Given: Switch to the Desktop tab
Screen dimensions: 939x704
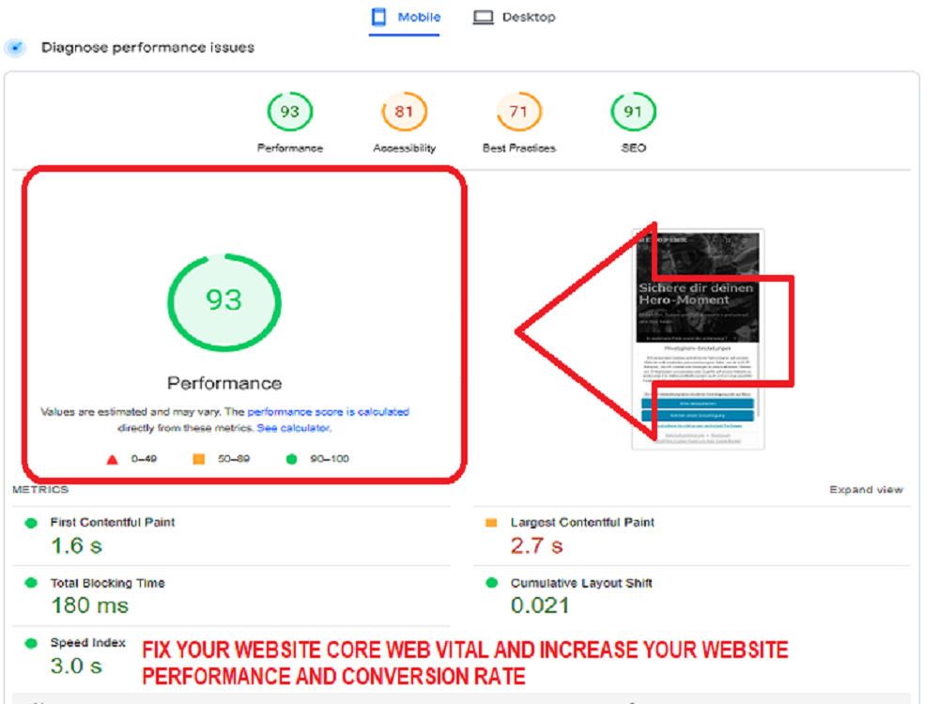Looking at the screenshot, I should tap(514, 17).
